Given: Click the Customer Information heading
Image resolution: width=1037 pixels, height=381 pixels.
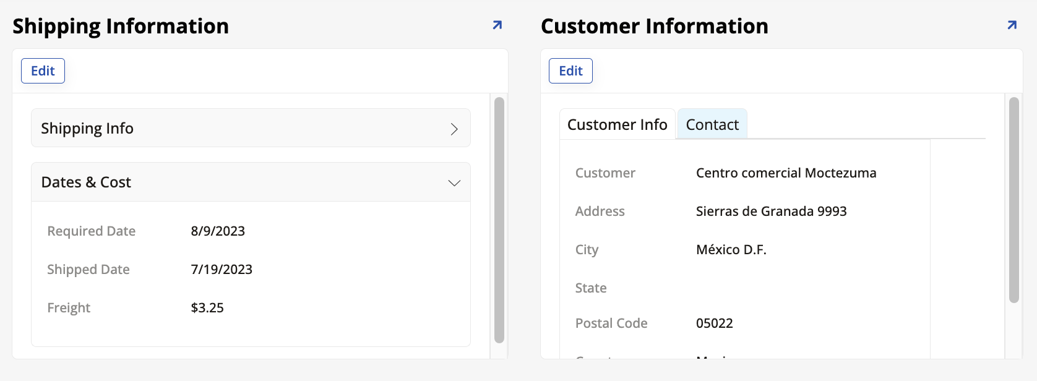Looking at the screenshot, I should tap(654, 26).
